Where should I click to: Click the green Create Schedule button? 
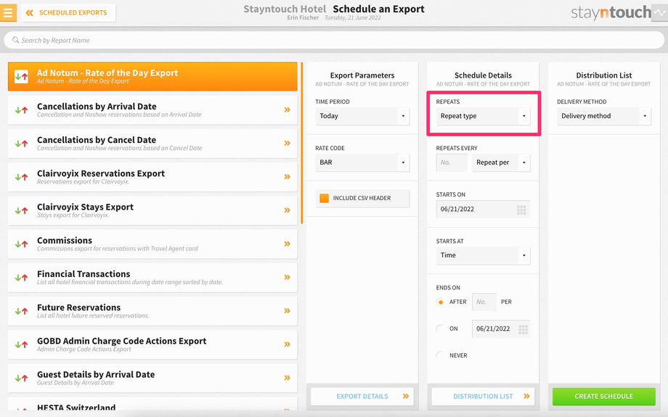pos(604,397)
